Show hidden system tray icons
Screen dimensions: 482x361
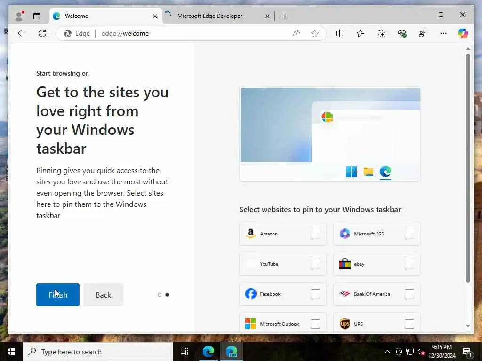tap(387, 352)
